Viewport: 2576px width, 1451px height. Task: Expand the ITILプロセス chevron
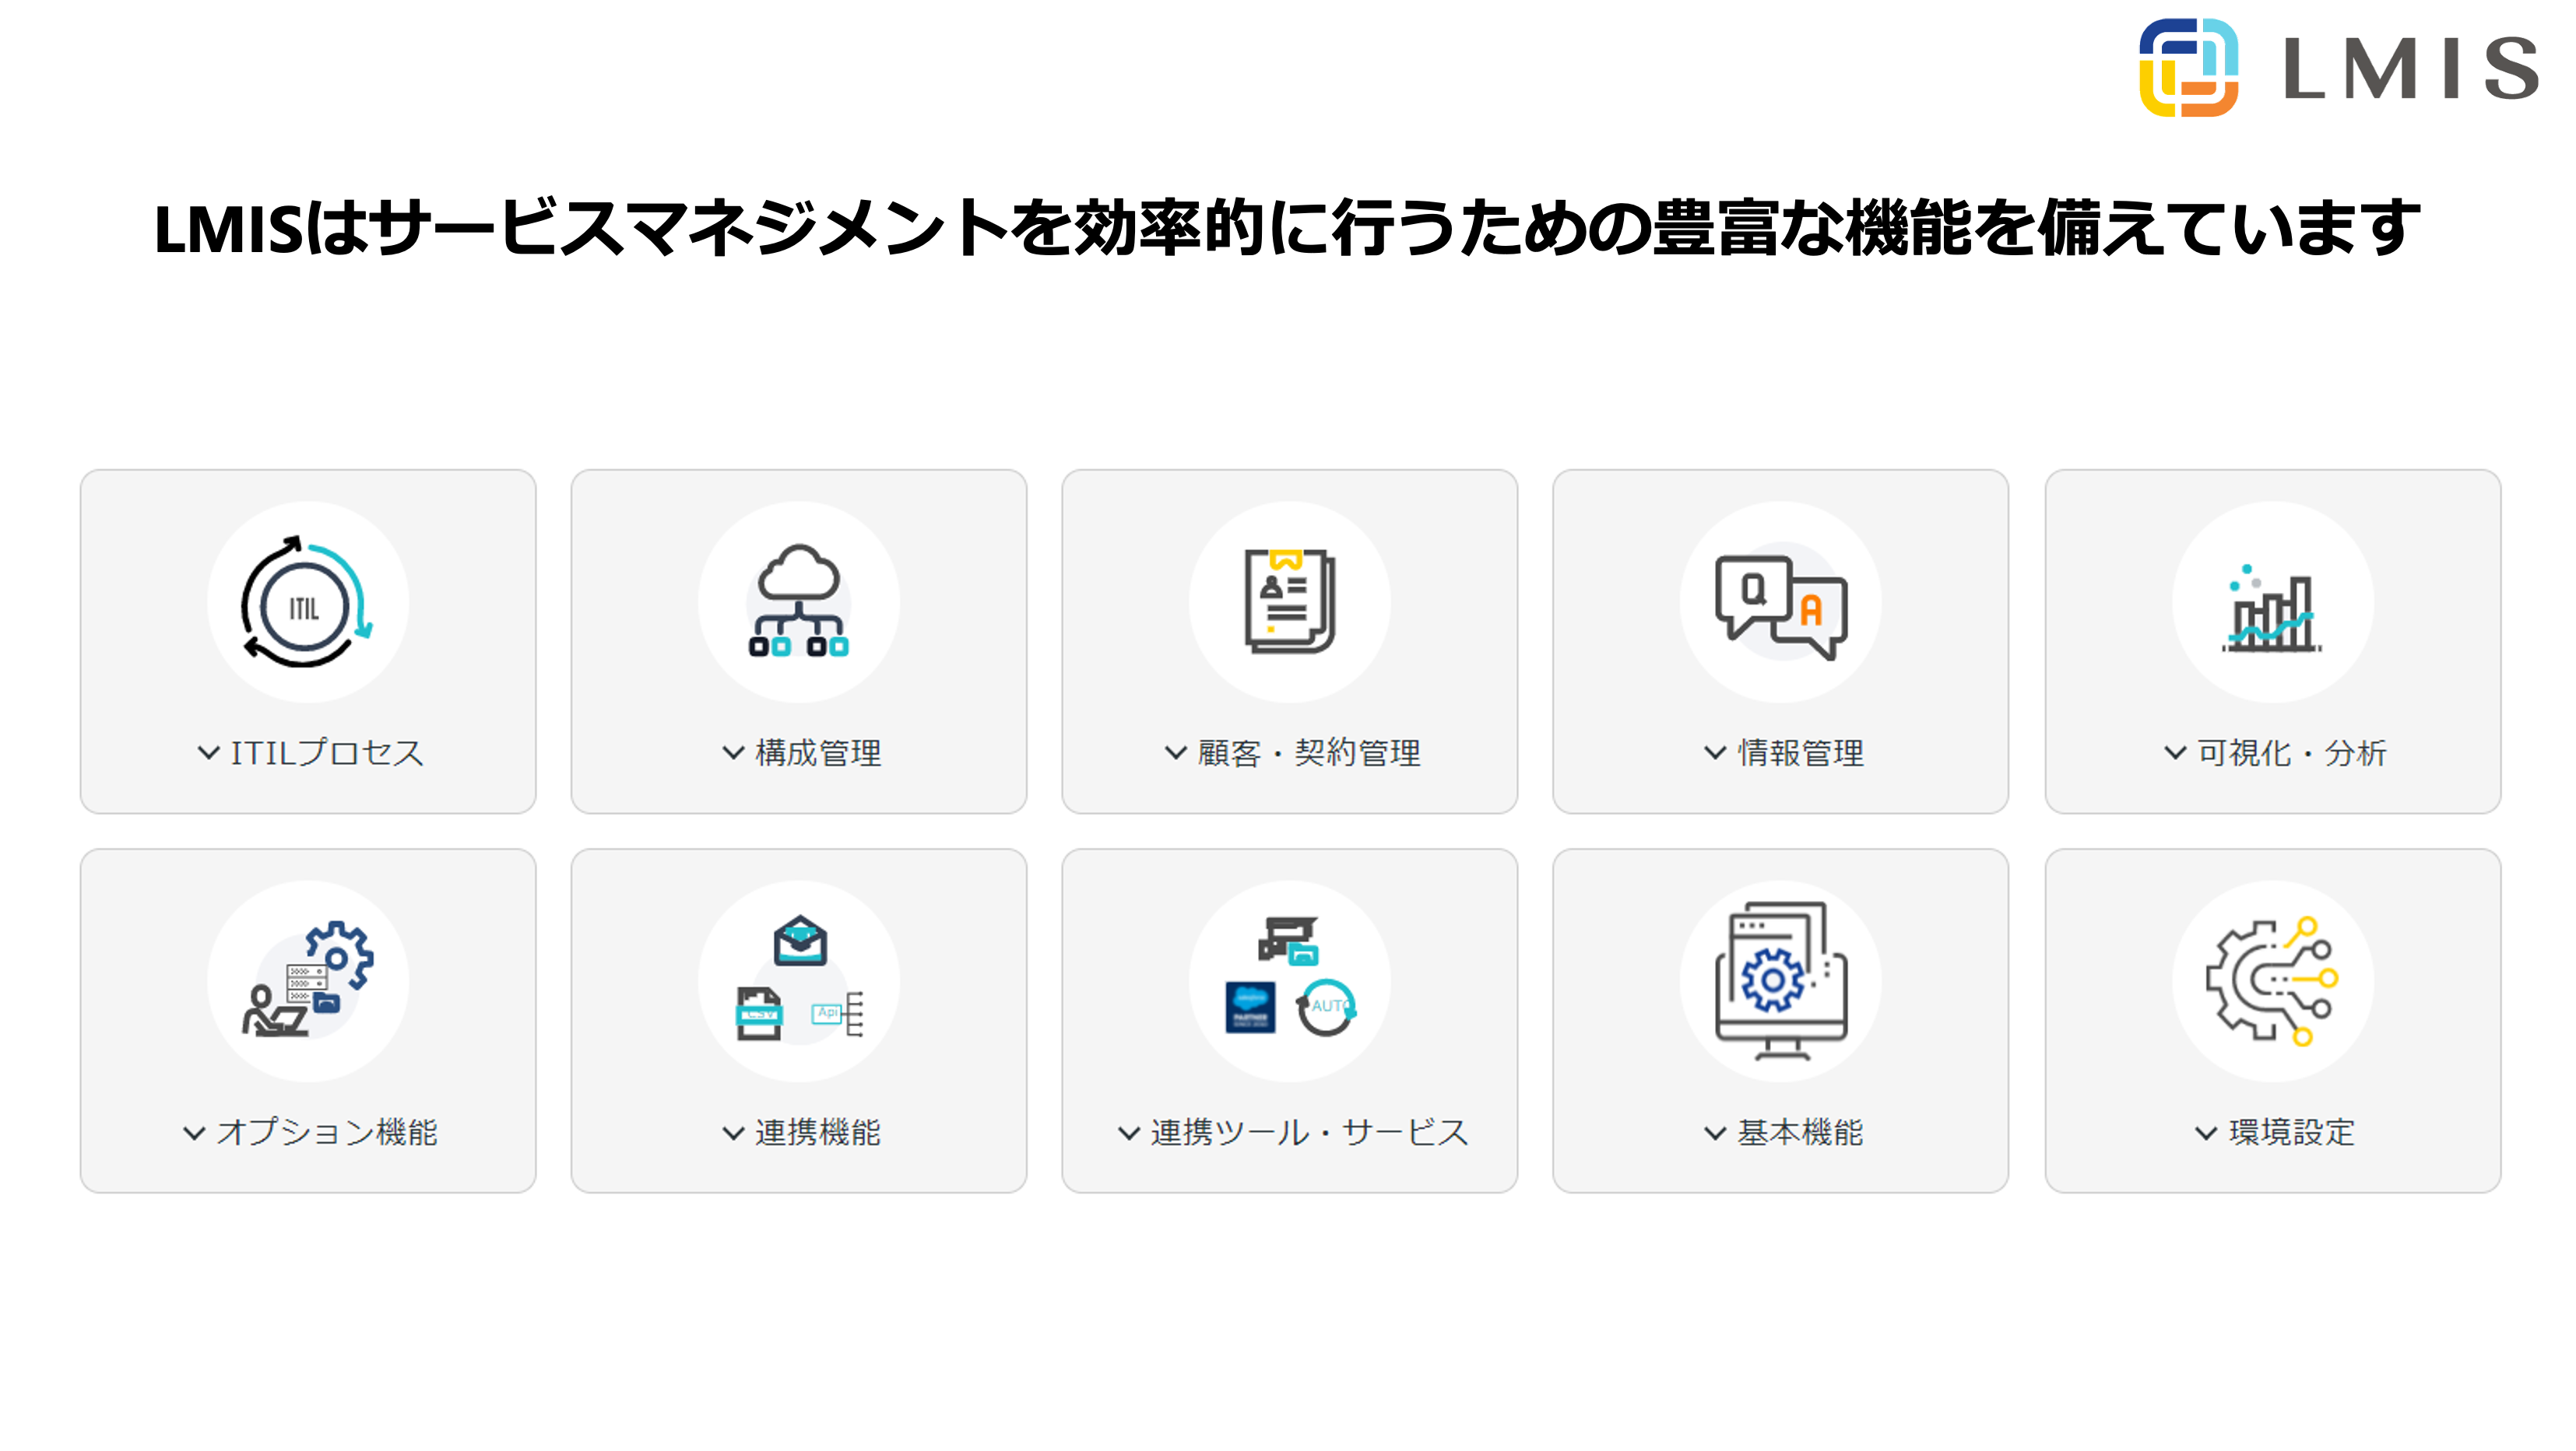[208, 753]
